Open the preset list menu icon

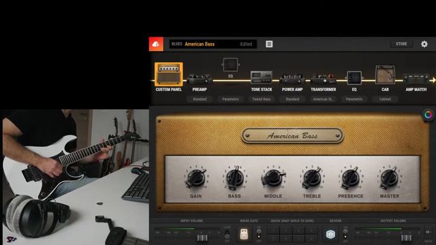pos(269,44)
